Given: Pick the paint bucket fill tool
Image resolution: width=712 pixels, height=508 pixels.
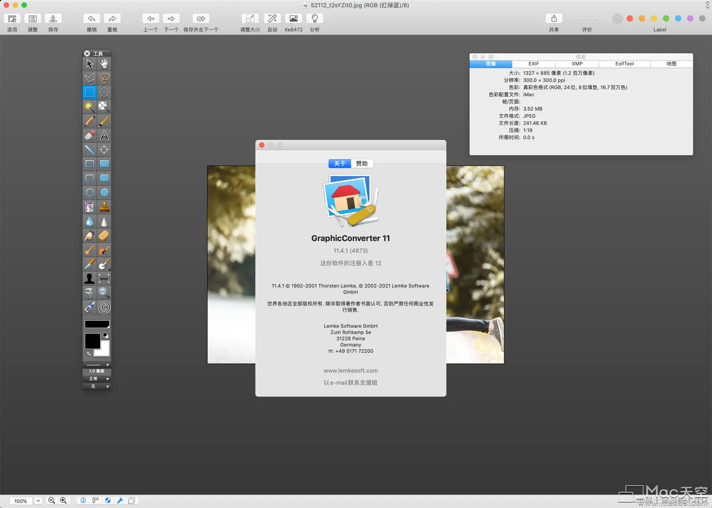Looking at the screenshot, I should 89,207.
